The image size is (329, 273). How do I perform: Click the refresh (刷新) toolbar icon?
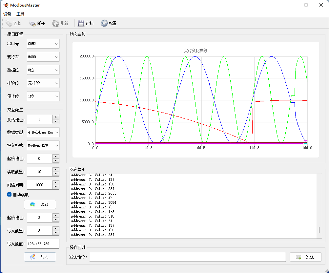click(x=56, y=23)
